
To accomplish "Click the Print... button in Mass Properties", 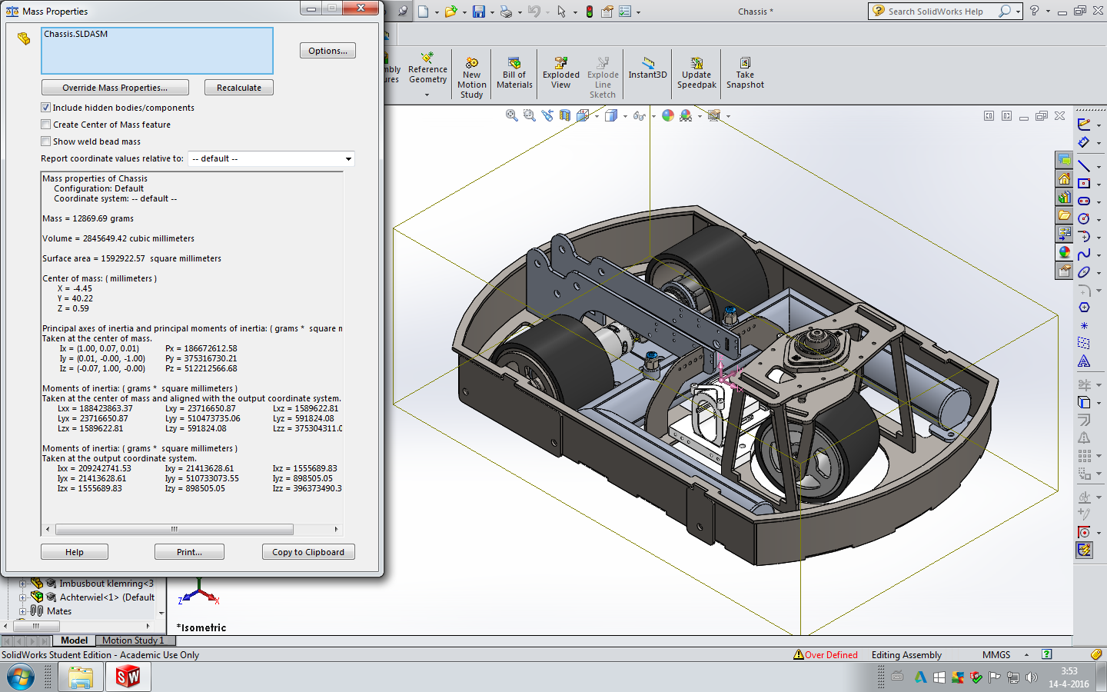I will pos(189,552).
